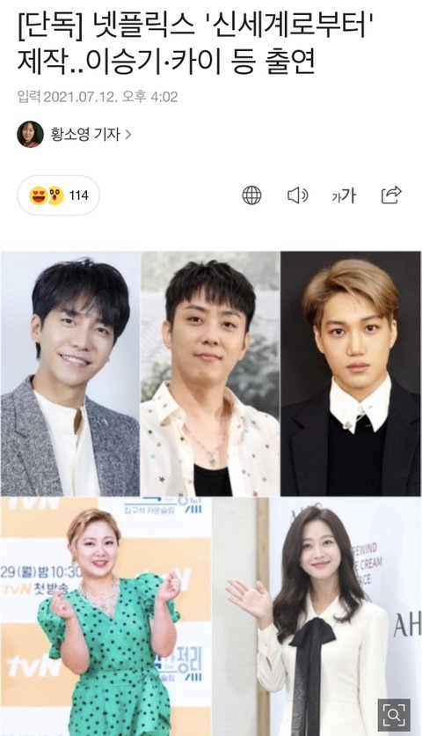This screenshot has width=422, height=736.
Task: Tap the 114 reactions count
Action: pyautogui.click(x=79, y=195)
